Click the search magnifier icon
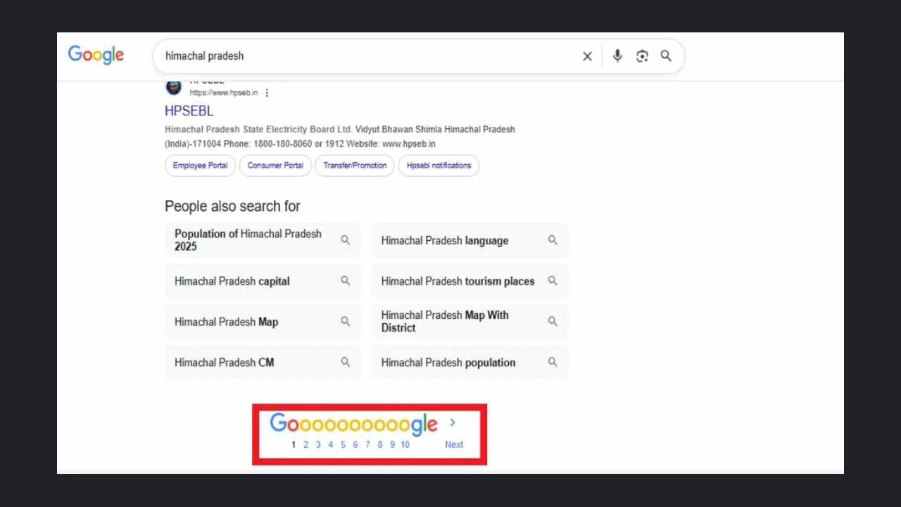 (665, 56)
